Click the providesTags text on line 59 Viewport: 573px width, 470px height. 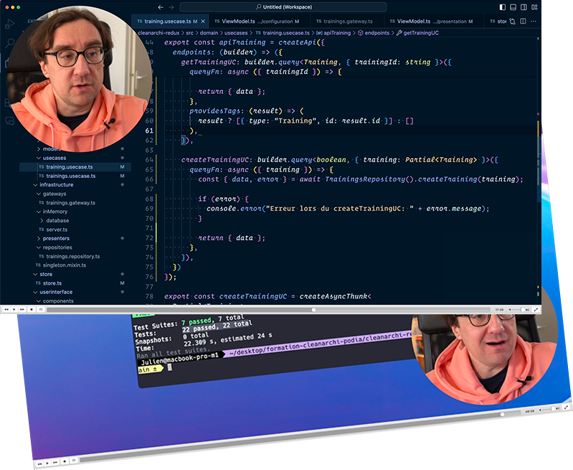pos(215,111)
